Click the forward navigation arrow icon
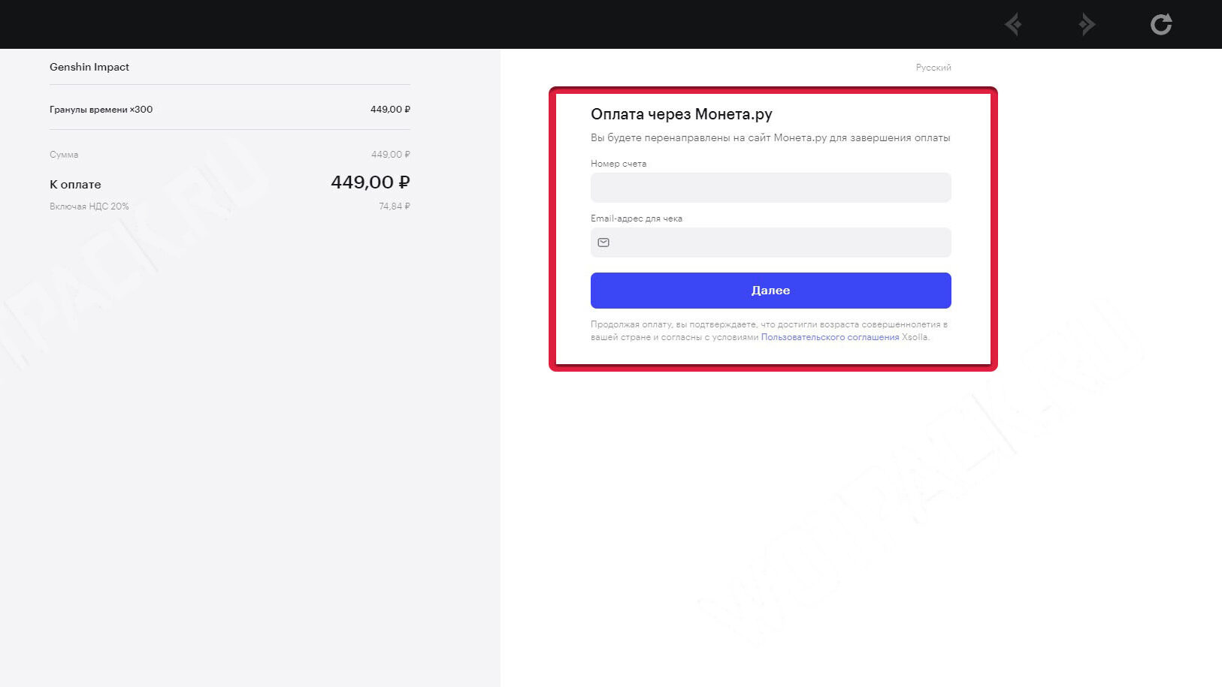This screenshot has width=1222, height=687. tap(1087, 25)
